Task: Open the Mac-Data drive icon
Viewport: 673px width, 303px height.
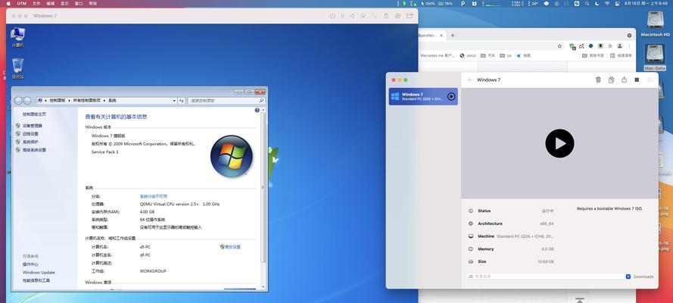Action: (655, 57)
